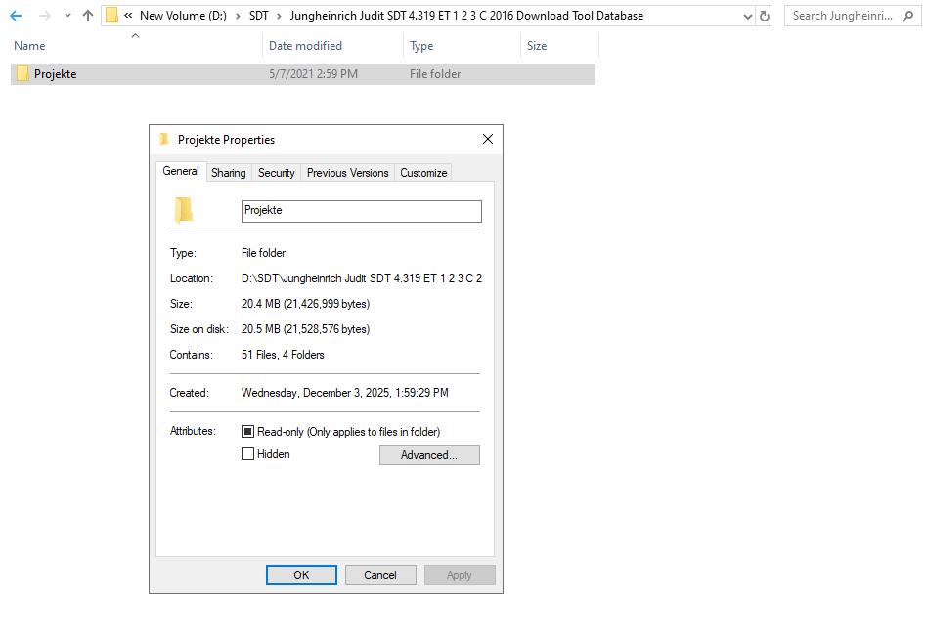Sort by the Date modified column

pyautogui.click(x=305, y=45)
